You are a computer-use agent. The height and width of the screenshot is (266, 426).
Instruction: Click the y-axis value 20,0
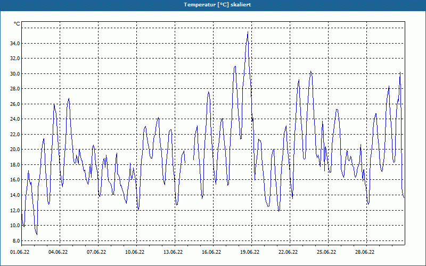point(14,149)
